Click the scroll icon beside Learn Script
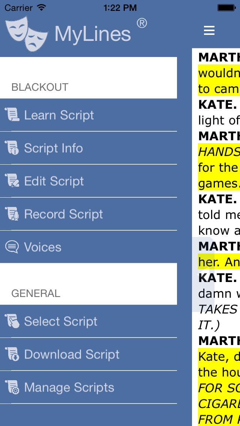This screenshot has height=426, width=240. pyautogui.click(x=12, y=115)
